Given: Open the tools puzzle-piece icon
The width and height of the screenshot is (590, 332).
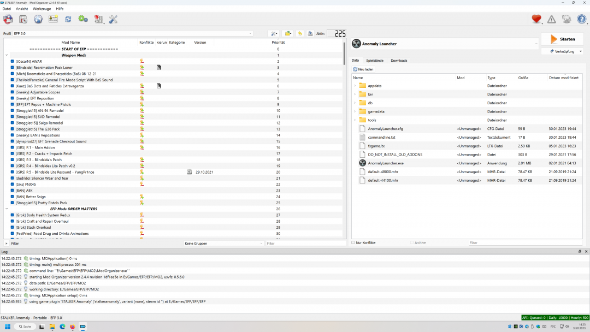Looking at the screenshot, I should 98,19.
